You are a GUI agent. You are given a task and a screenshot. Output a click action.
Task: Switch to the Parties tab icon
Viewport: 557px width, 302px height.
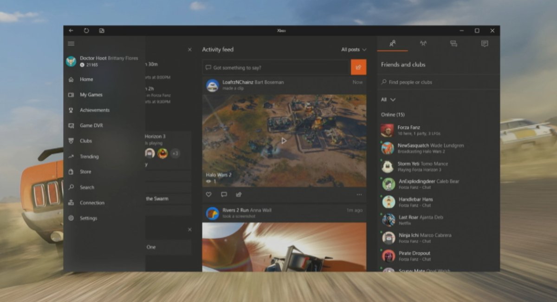(423, 44)
